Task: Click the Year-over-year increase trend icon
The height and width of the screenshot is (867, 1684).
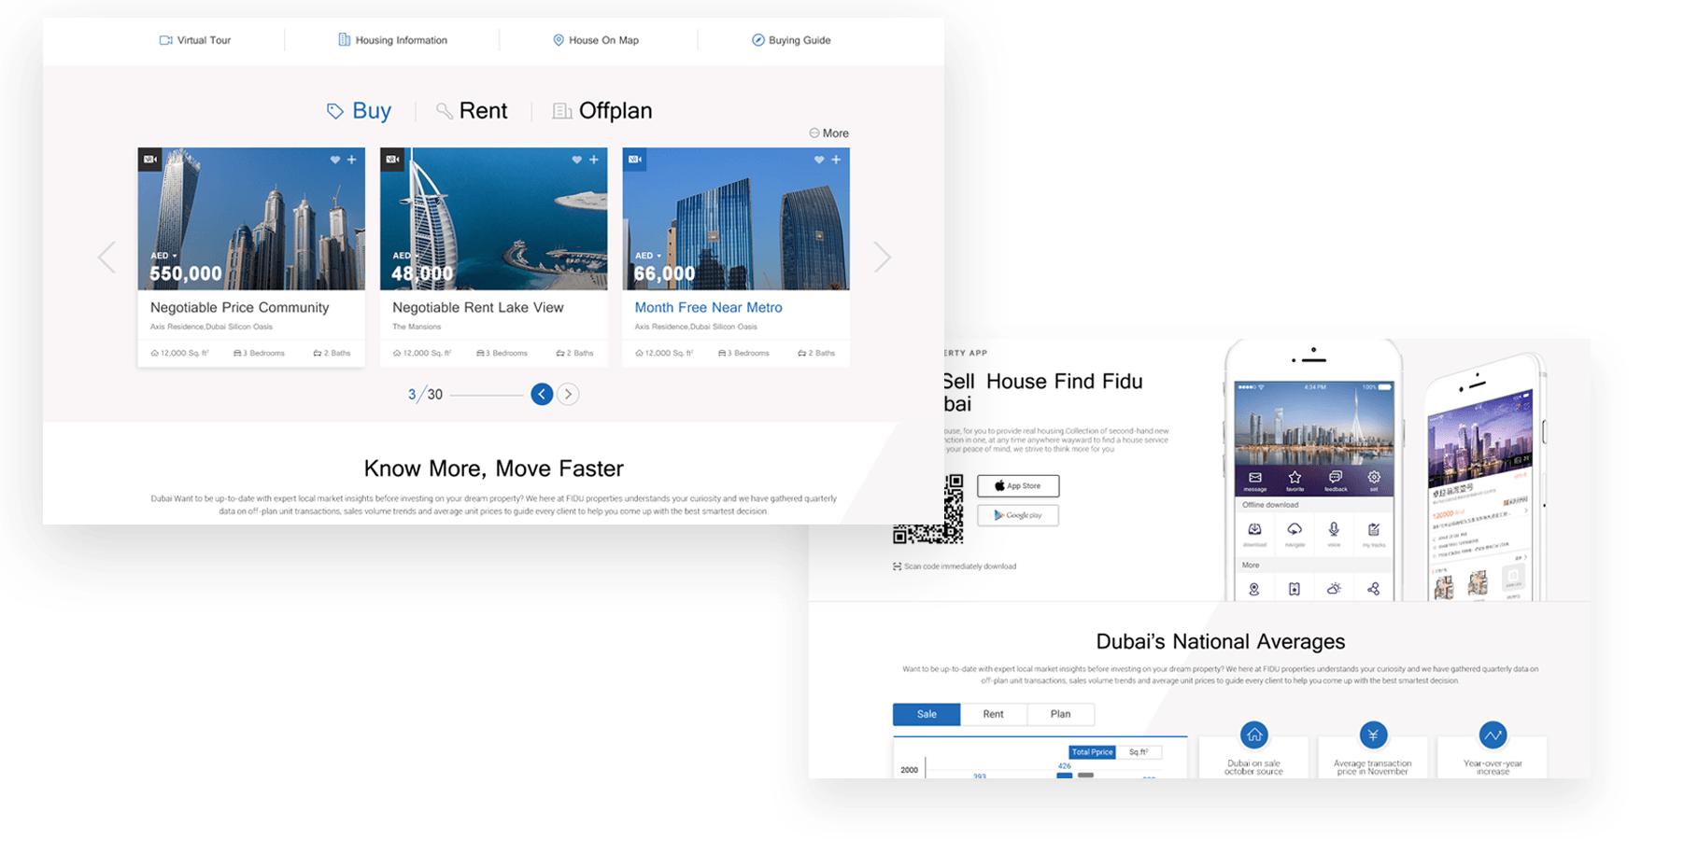Action: tap(1493, 735)
